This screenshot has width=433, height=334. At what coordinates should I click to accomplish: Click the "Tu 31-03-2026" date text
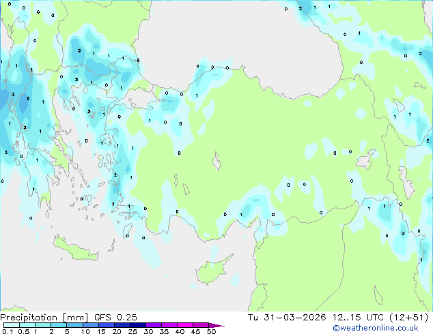click(x=287, y=318)
